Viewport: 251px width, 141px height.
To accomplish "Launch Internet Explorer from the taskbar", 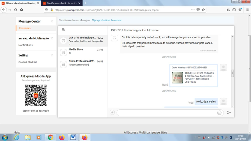I will (16, 137).
